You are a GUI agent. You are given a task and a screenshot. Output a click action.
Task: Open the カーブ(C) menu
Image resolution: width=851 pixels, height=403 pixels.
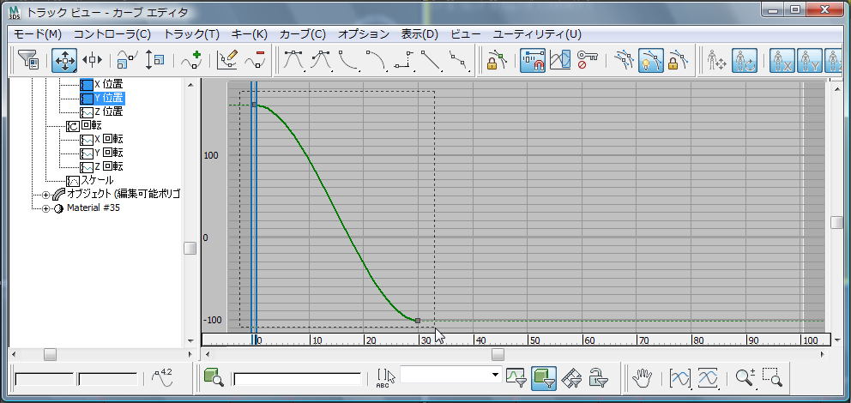tap(302, 34)
